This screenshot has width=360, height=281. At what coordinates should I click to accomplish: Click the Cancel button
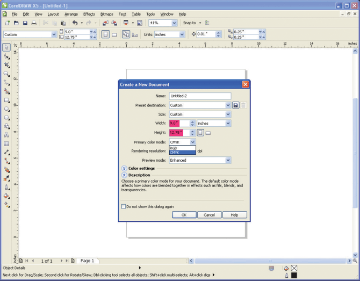click(x=210, y=215)
